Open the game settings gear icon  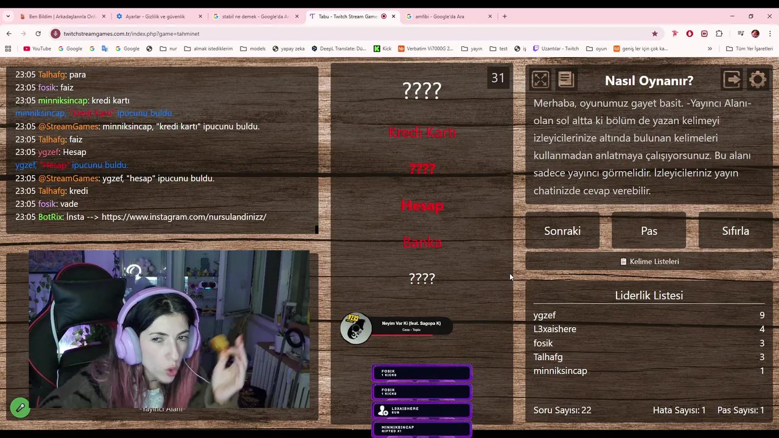click(758, 80)
